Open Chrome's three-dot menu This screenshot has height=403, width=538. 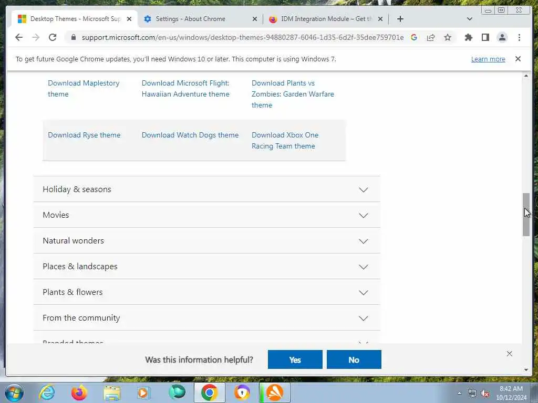click(x=519, y=37)
